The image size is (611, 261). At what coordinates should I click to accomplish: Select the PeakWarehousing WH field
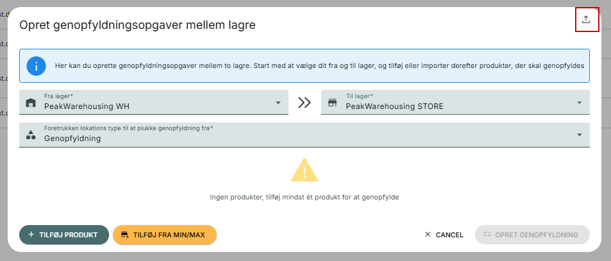tap(154, 103)
